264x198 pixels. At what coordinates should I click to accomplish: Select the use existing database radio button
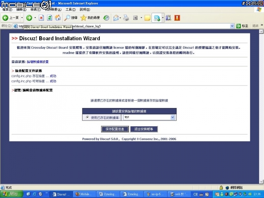[87, 117]
